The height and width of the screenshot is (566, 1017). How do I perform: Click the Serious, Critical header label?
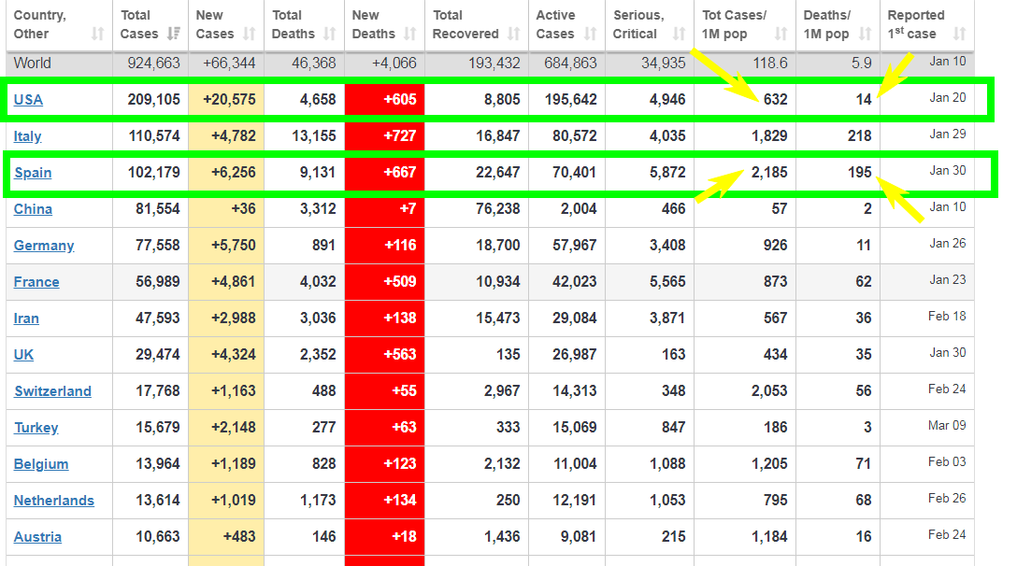[x=638, y=24]
